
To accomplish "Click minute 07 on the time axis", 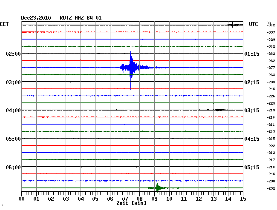I will (x=125, y=199).
